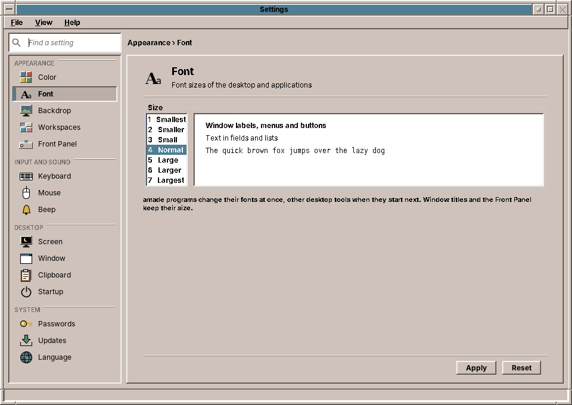Viewport: 572px width, 405px height.
Task: Click the large Aa Font header icon
Action: click(x=153, y=79)
